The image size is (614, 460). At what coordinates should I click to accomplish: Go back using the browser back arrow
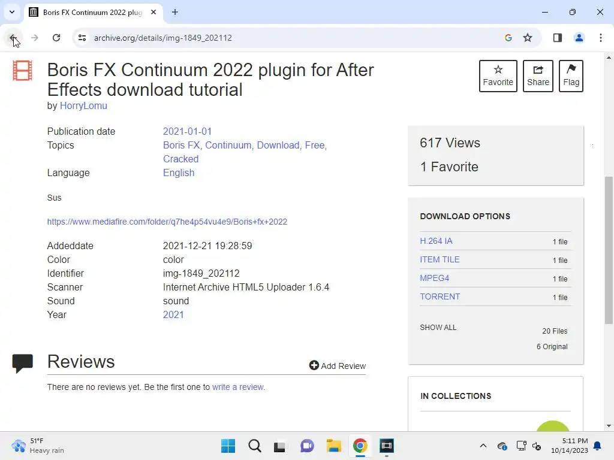click(13, 38)
